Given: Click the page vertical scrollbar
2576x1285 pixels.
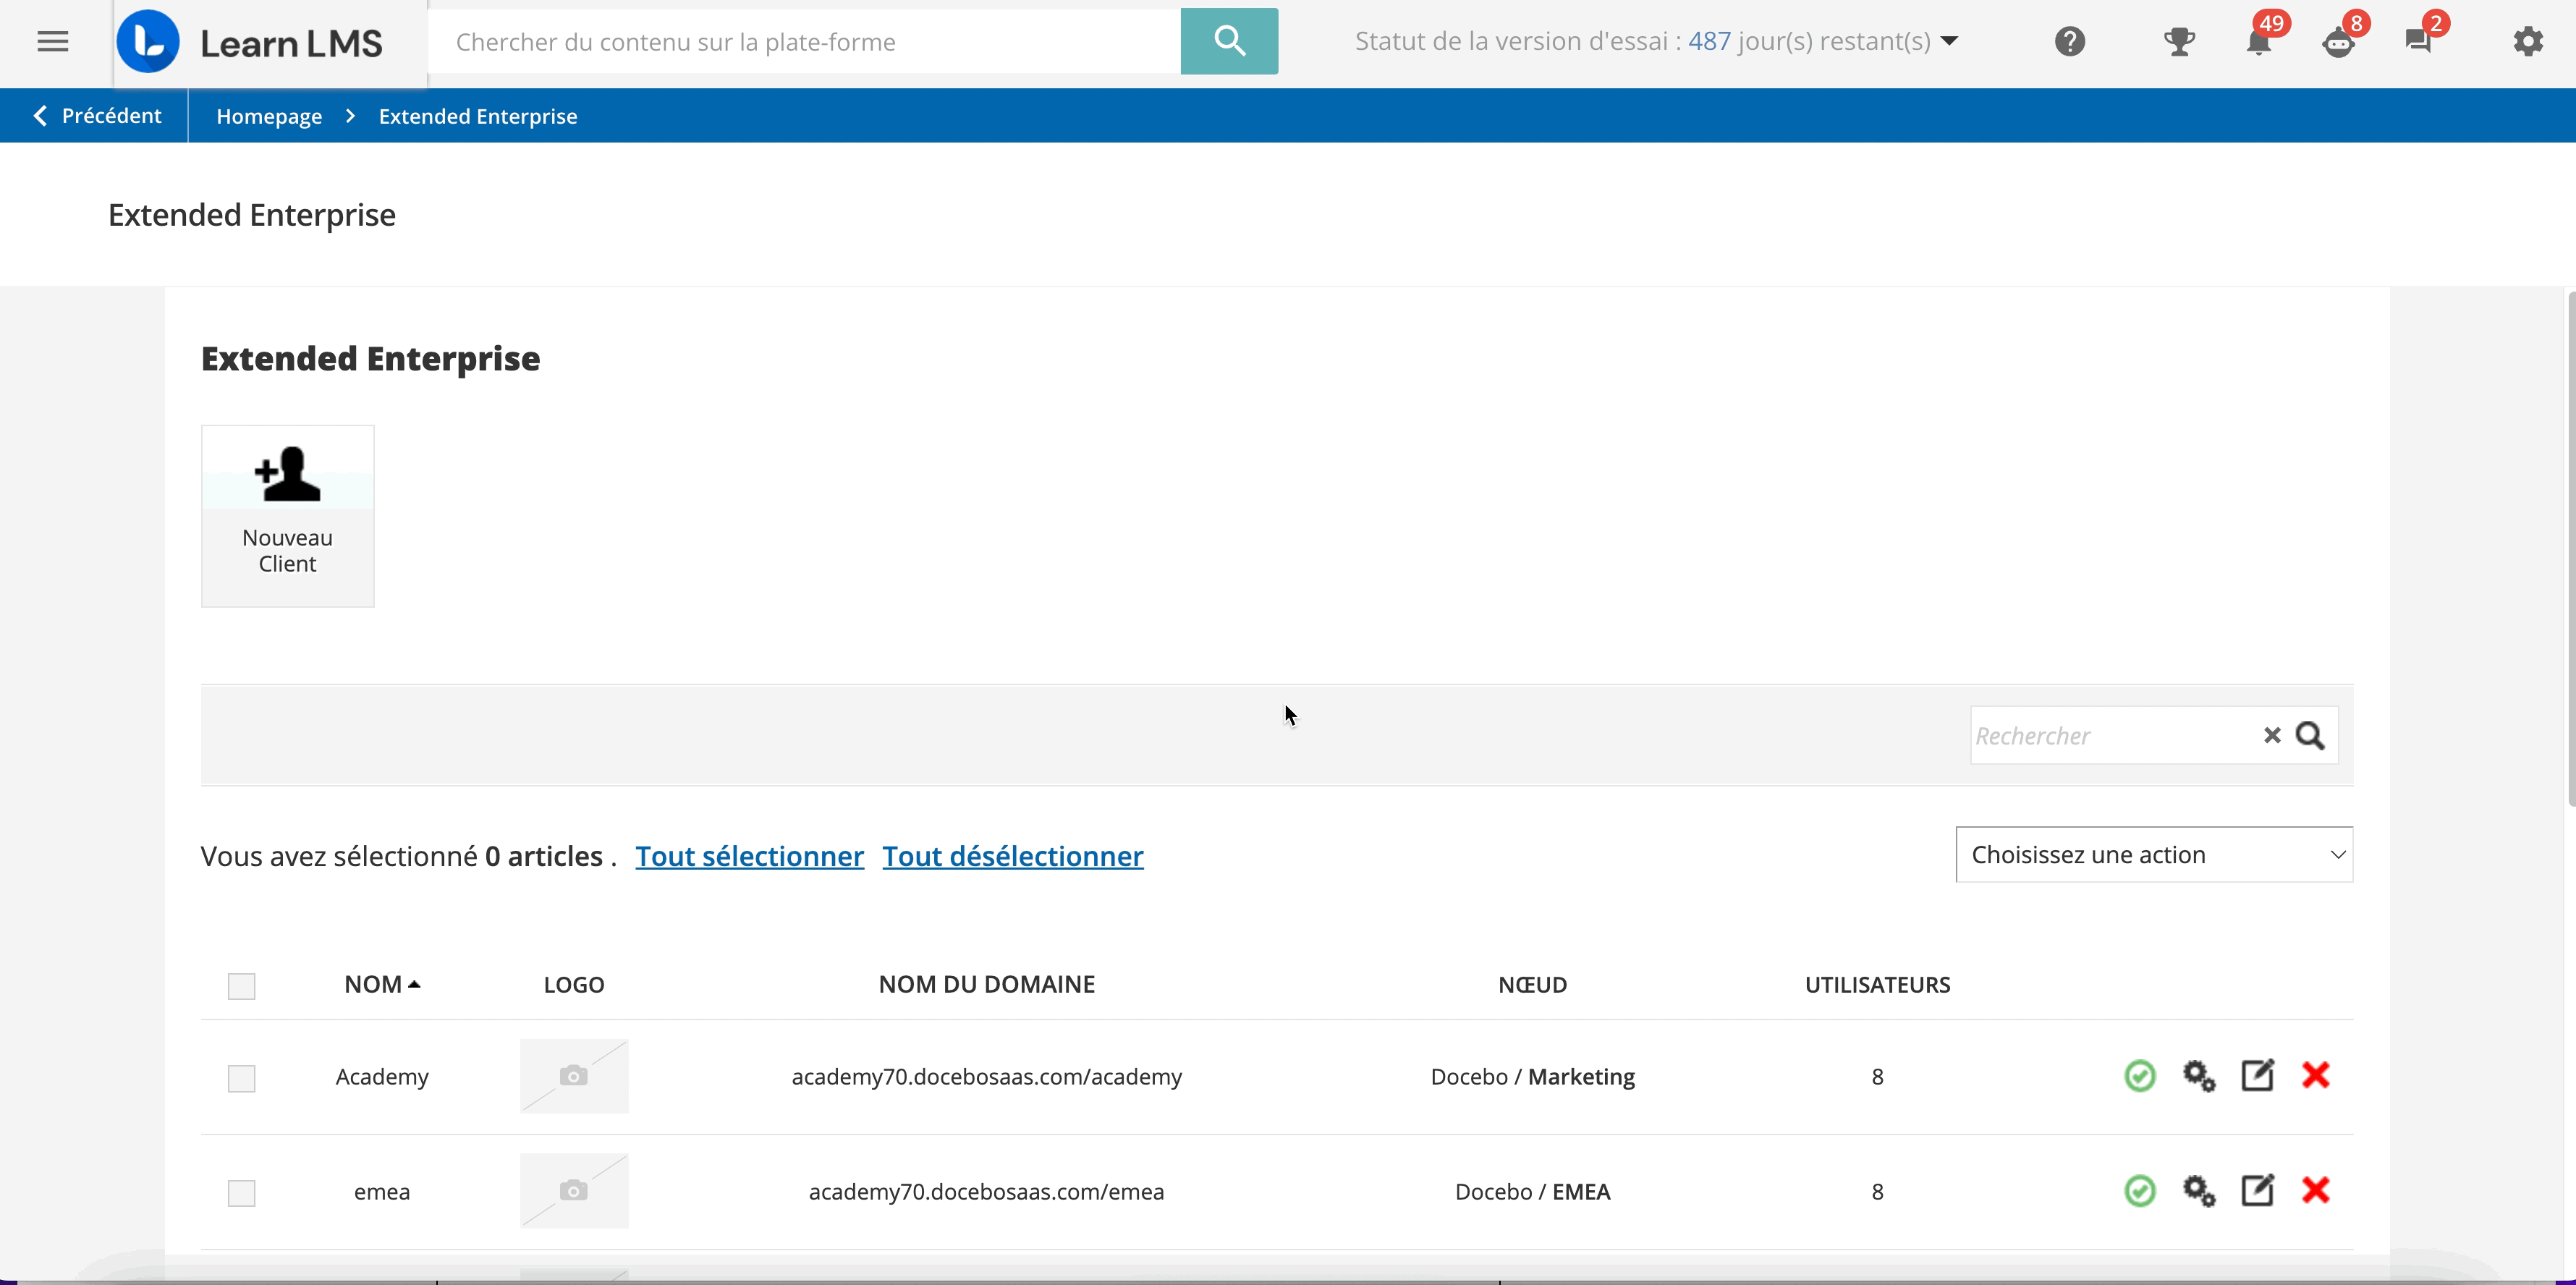Looking at the screenshot, I should click(2570, 548).
